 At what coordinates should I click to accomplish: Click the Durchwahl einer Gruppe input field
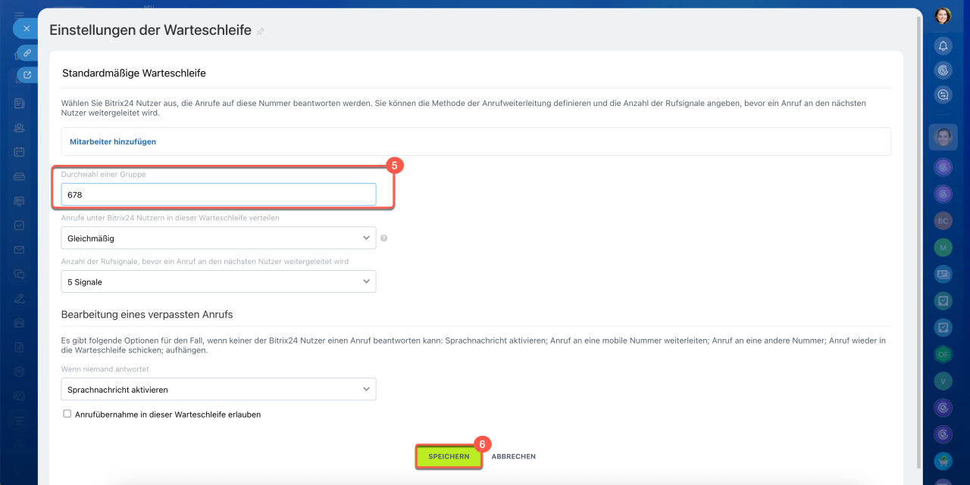pyautogui.click(x=218, y=194)
